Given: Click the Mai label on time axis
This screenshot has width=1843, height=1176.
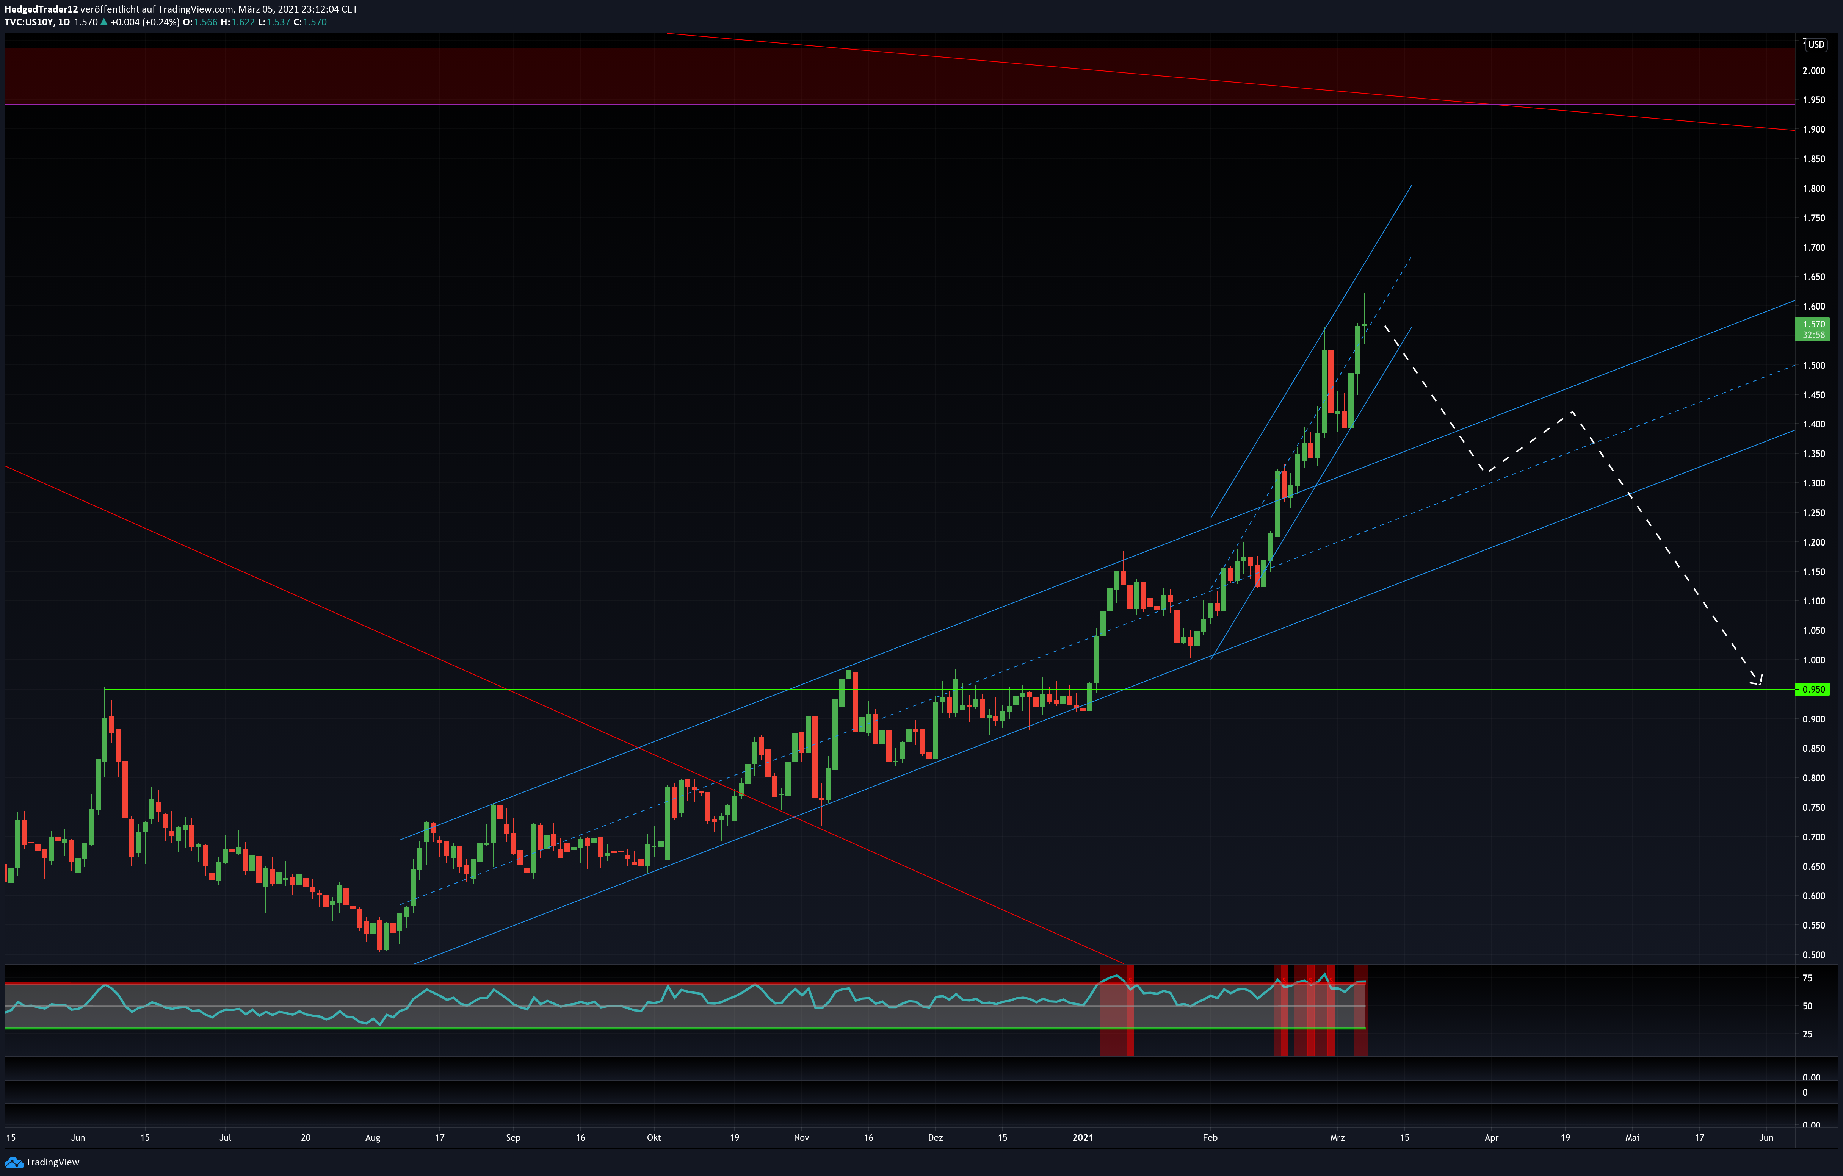Looking at the screenshot, I should [1633, 1138].
